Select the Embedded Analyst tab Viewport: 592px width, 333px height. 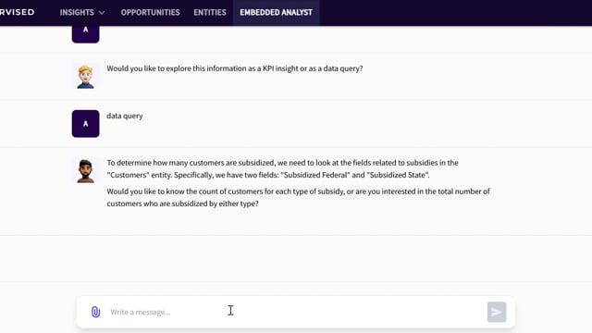coord(277,12)
